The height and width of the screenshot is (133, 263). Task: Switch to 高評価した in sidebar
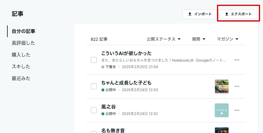(24, 43)
